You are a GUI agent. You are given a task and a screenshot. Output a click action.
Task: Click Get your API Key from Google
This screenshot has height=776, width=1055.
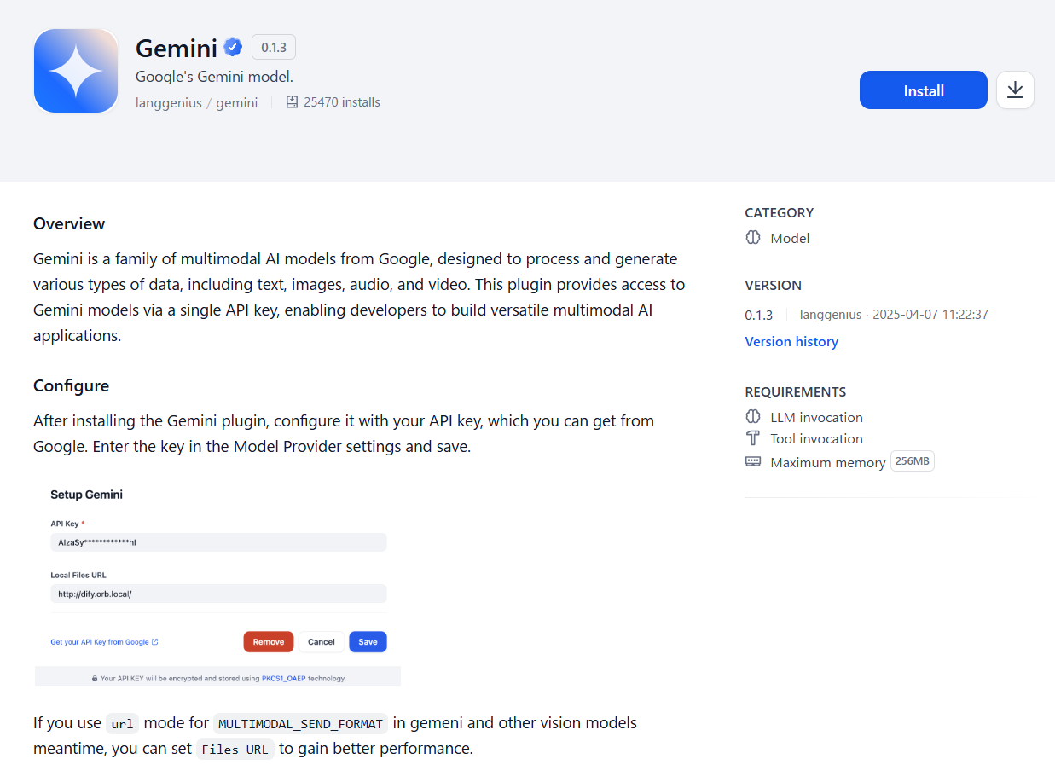click(101, 641)
